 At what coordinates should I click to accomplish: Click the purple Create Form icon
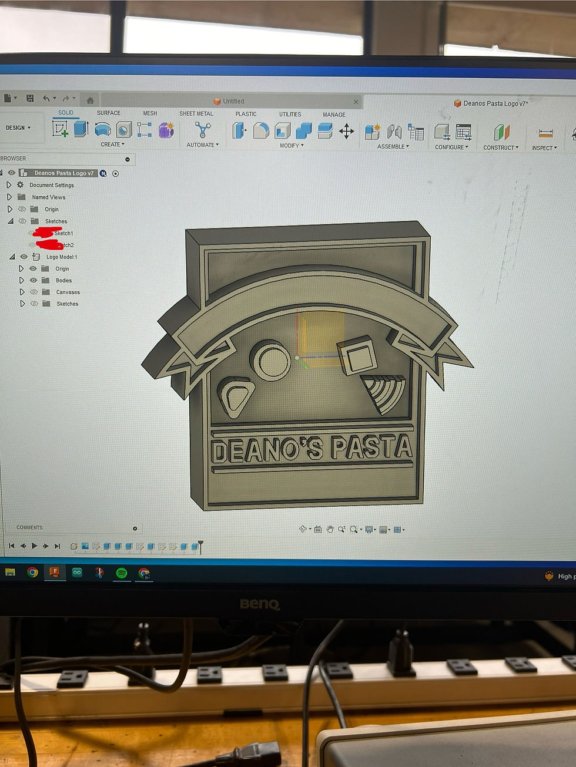166,130
